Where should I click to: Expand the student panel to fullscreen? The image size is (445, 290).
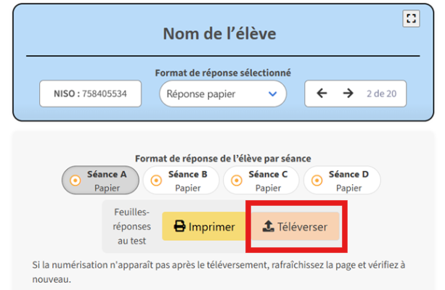412,20
